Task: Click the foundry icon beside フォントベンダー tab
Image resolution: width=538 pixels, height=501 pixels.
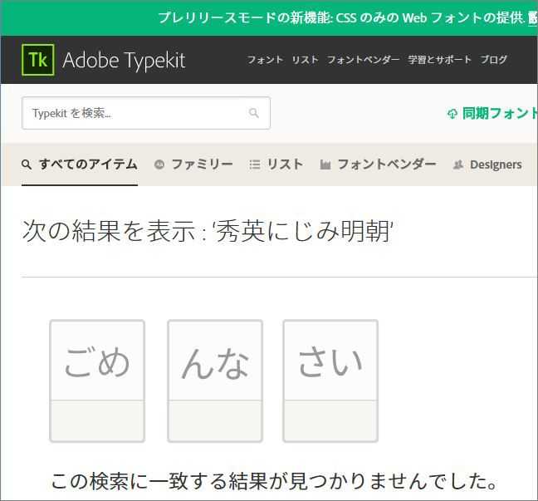Action: click(x=325, y=165)
